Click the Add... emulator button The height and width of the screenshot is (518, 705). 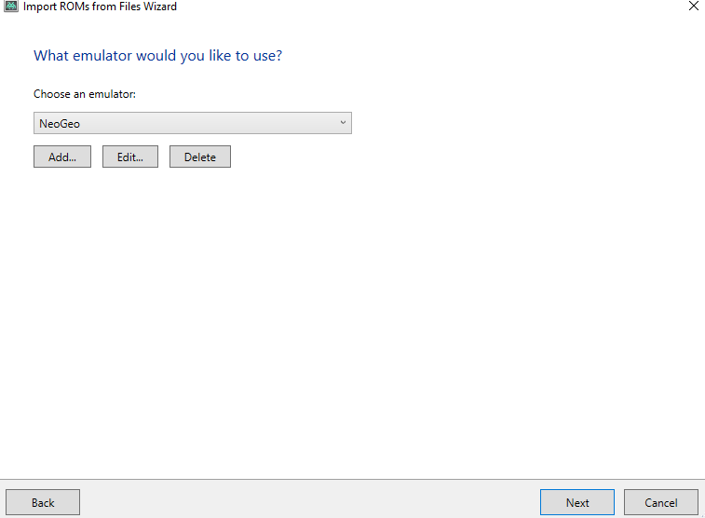62,157
